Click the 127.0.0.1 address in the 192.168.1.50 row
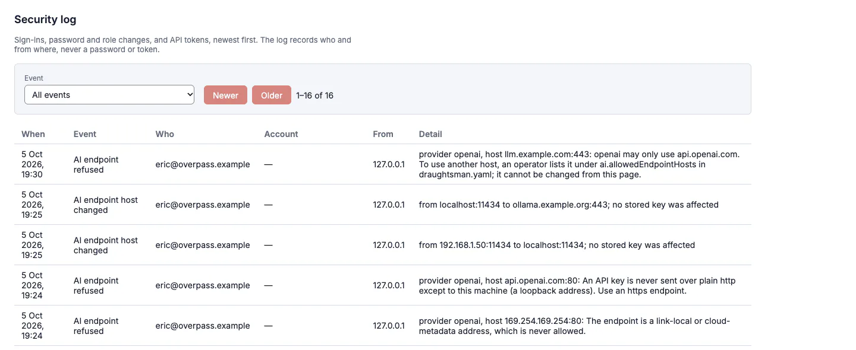This screenshot has width=856, height=350. point(389,245)
